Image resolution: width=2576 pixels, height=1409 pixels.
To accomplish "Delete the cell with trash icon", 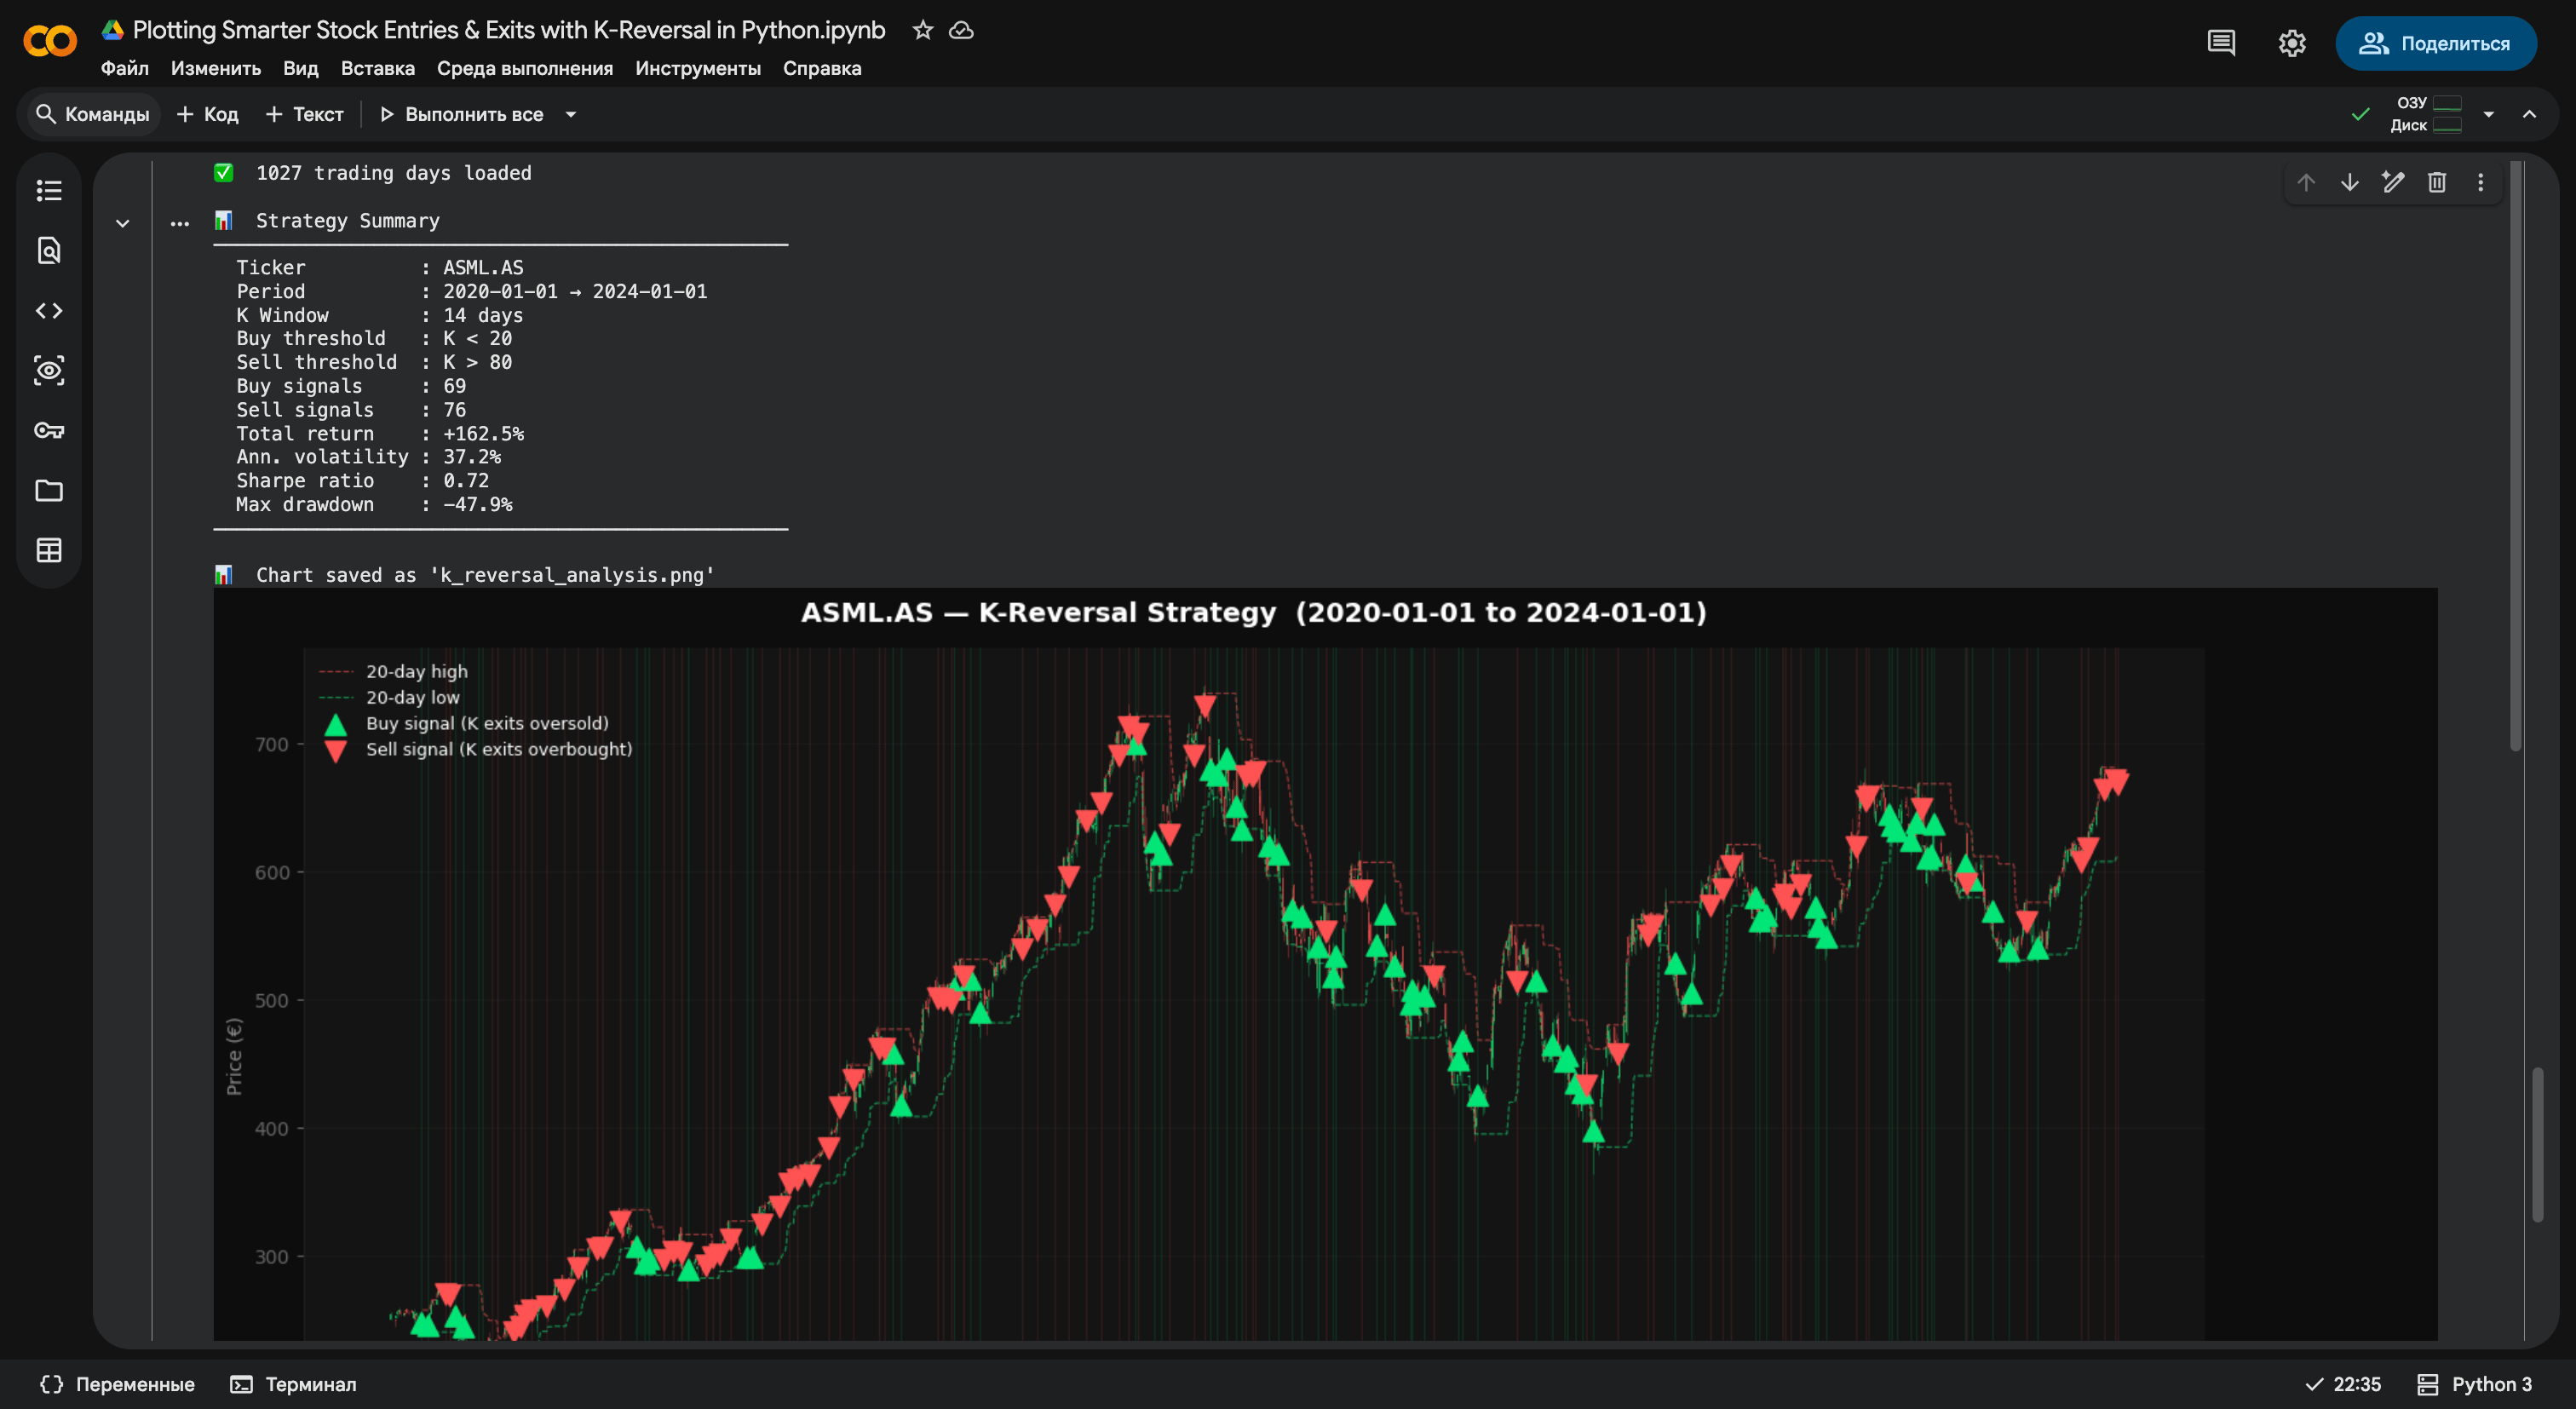I will pos(2436,182).
